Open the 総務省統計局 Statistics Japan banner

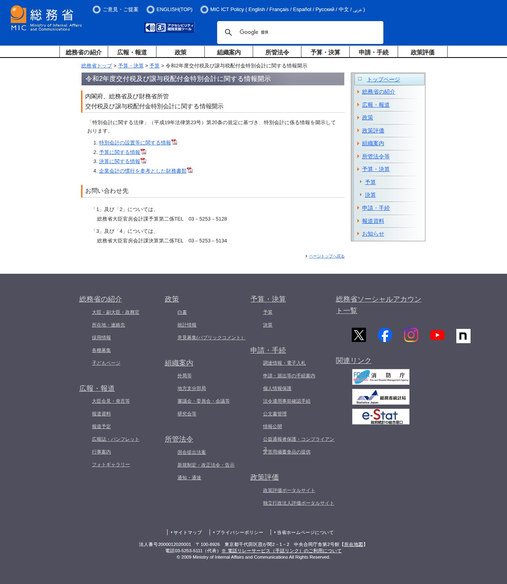pyautogui.click(x=381, y=397)
